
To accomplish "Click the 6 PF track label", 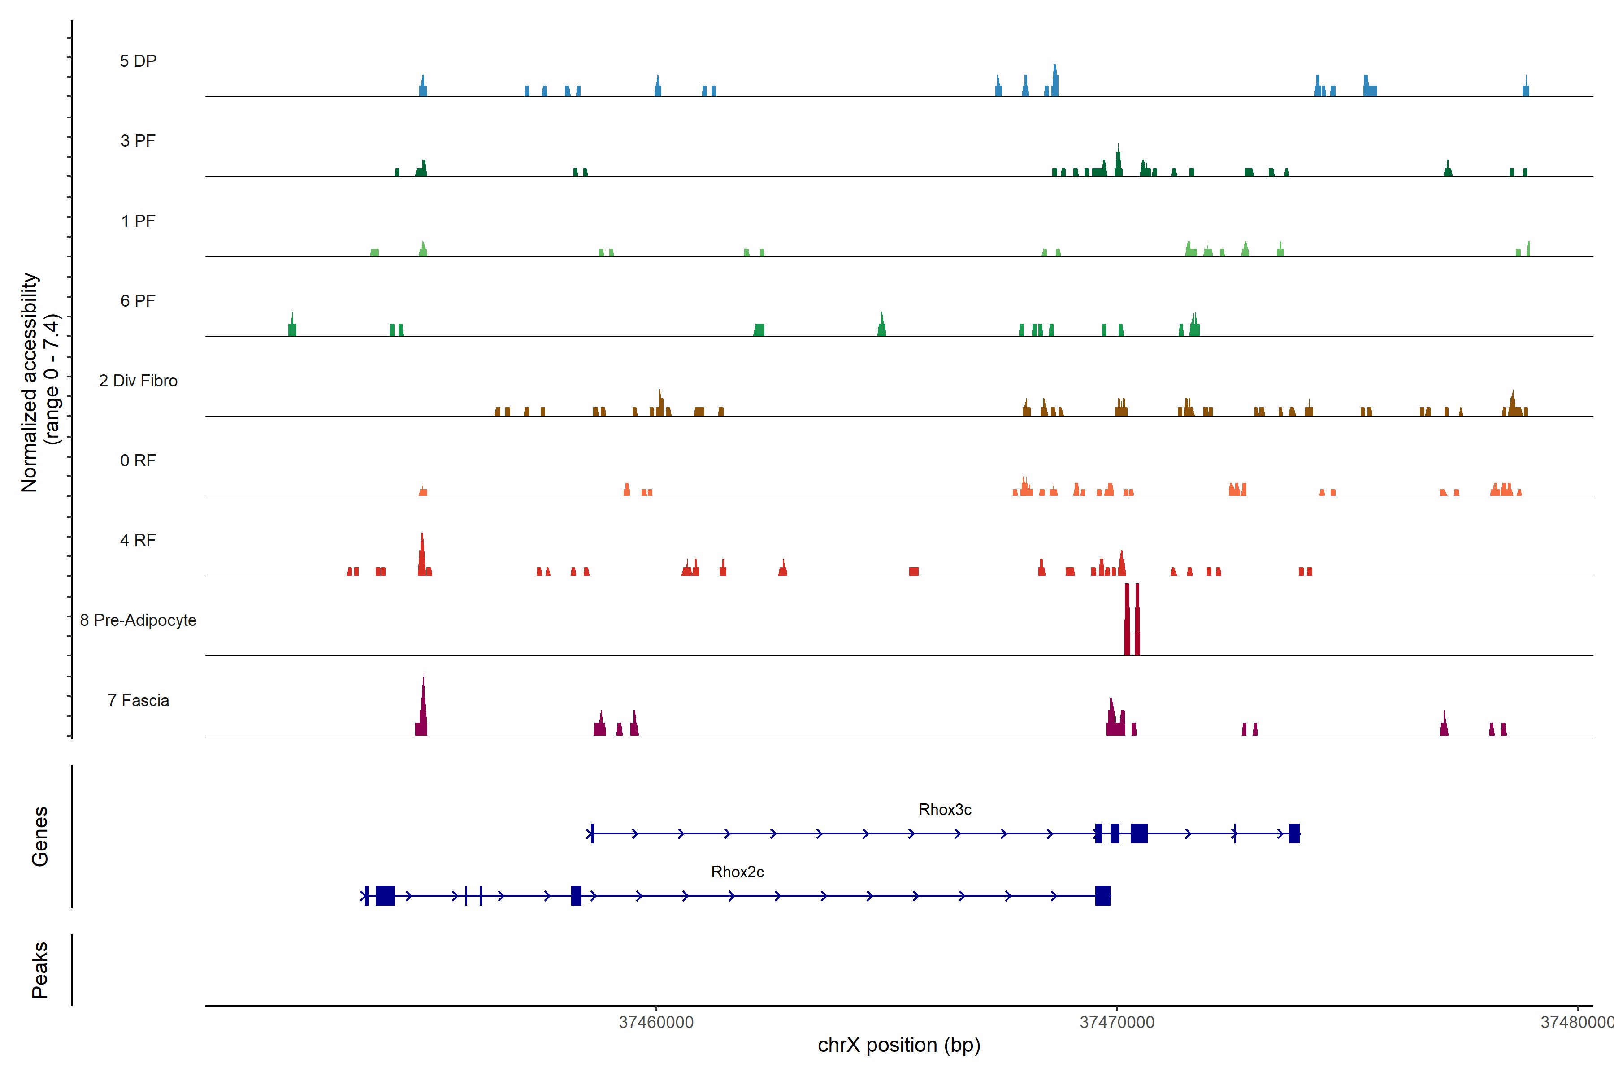I will [x=138, y=300].
